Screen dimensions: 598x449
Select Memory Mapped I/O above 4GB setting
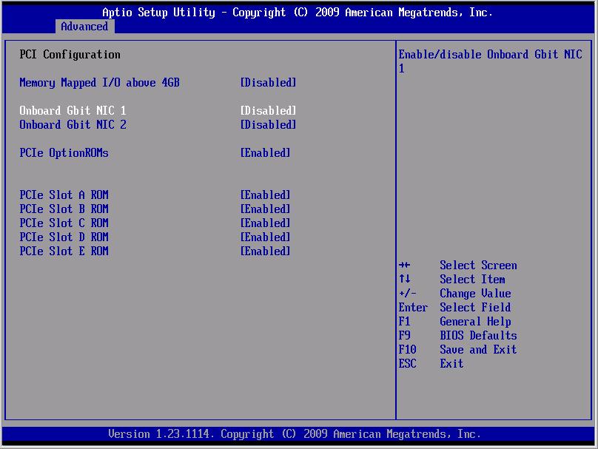tap(99, 83)
